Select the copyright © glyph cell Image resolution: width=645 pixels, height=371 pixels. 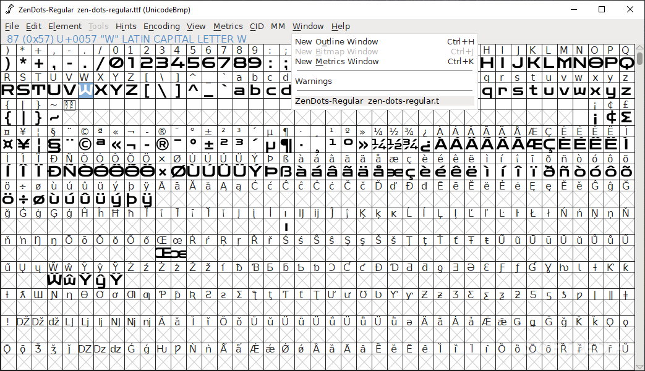pyautogui.click(x=85, y=144)
